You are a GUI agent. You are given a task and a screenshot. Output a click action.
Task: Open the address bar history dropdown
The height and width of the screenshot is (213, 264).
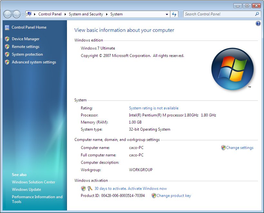pyautogui.click(x=167, y=14)
